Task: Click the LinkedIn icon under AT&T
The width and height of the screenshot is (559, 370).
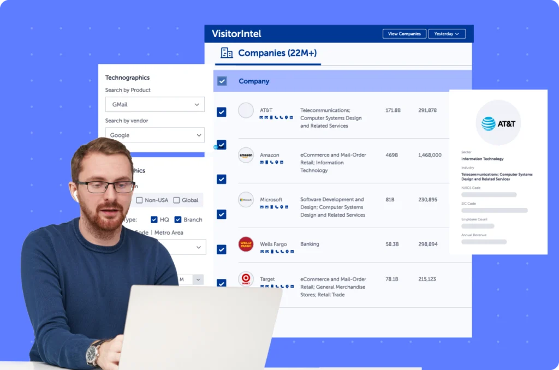Action: 292,117
